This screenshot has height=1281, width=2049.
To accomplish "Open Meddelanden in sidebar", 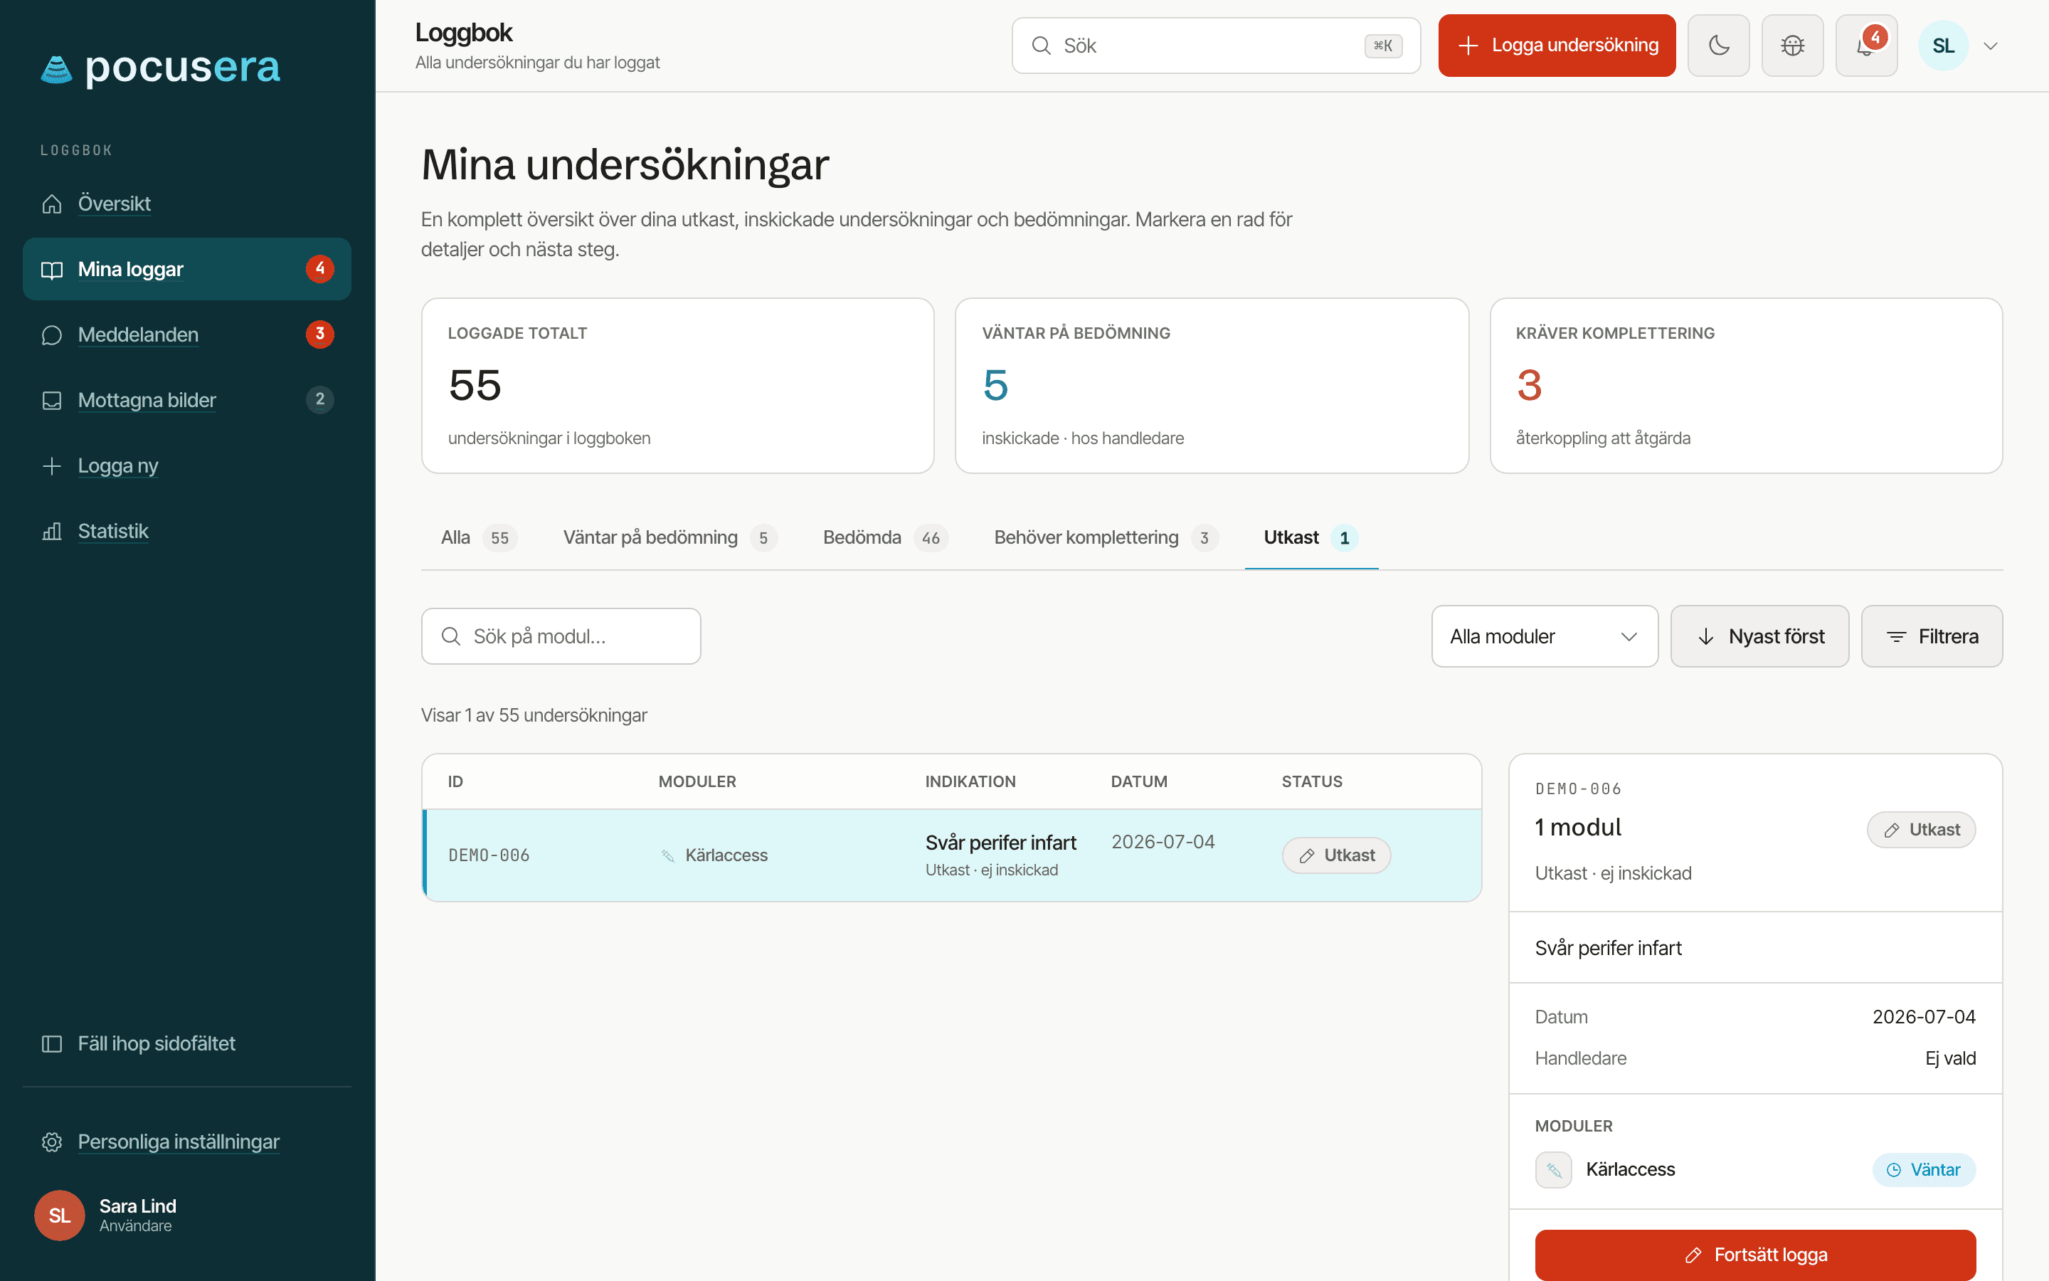I will click(x=187, y=334).
